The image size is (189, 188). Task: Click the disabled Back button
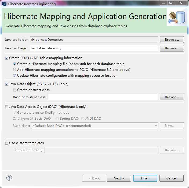(94, 178)
